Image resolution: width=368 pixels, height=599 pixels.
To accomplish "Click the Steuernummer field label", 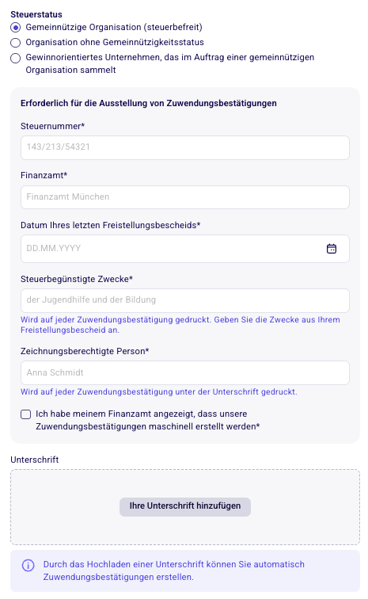I will [53, 126].
